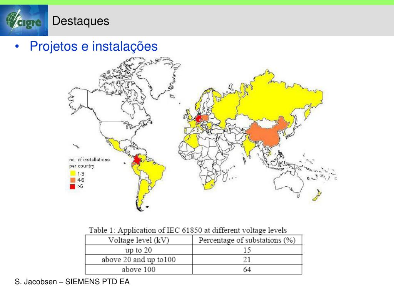Click the 'above 100' table cell

(139, 269)
